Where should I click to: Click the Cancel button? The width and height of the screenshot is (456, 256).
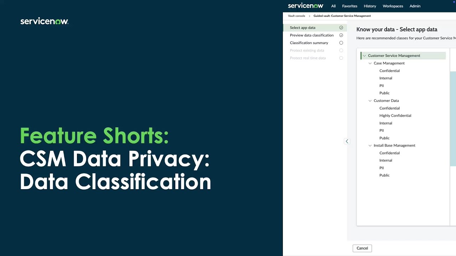(362, 248)
